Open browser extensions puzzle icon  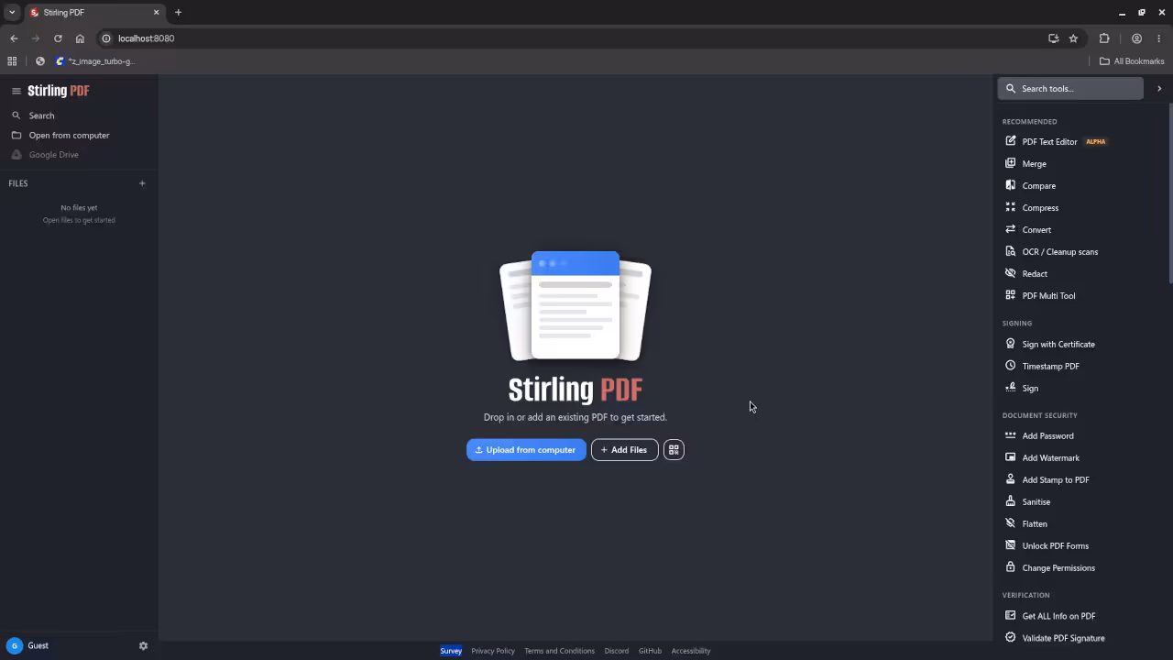(x=1104, y=38)
